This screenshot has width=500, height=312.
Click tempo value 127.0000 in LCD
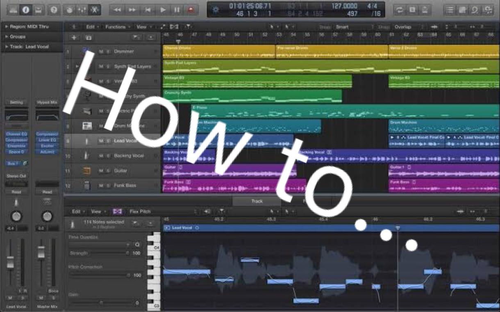[344, 6]
